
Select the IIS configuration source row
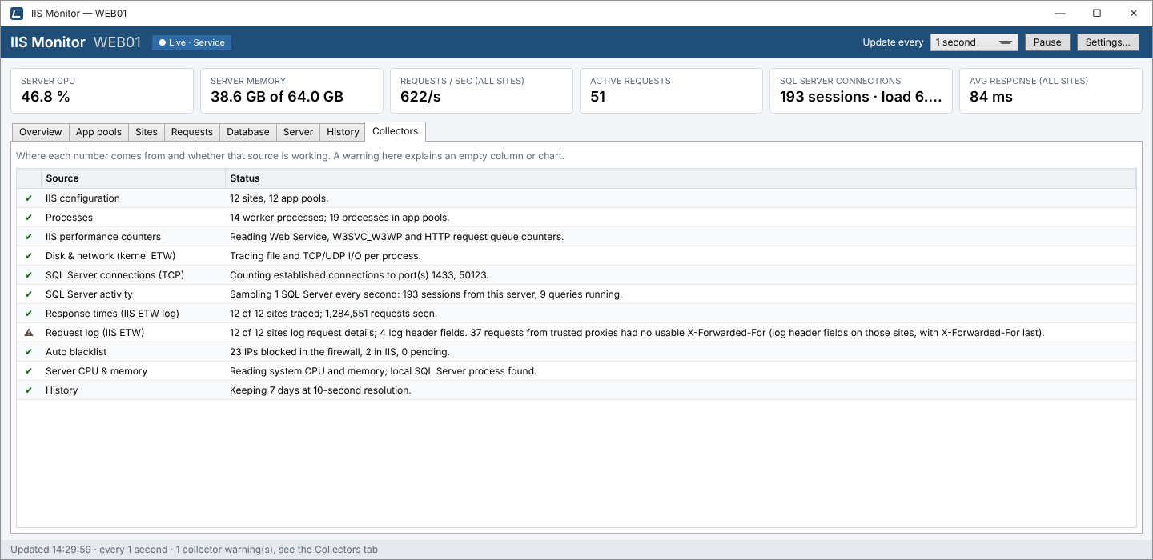(576, 198)
